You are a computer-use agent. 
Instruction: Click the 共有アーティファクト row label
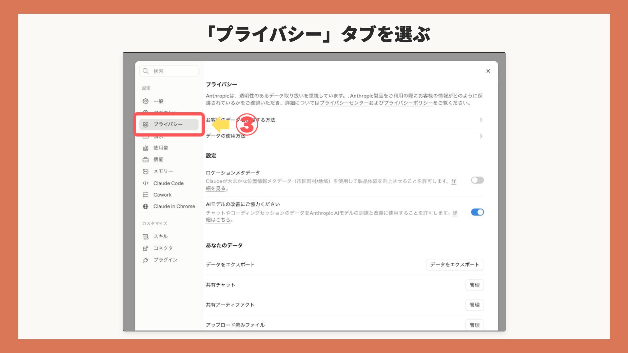(230, 305)
